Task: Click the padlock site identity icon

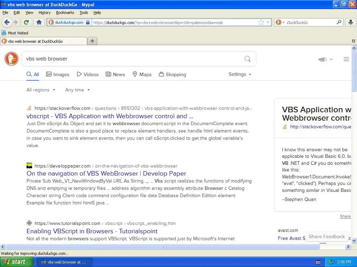Action: (x=88, y=23)
